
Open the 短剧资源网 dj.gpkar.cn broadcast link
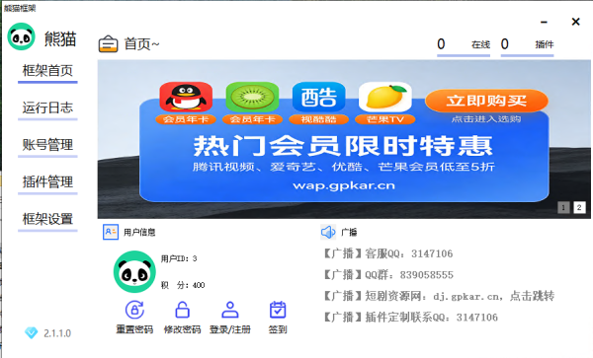(x=438, y=296)
